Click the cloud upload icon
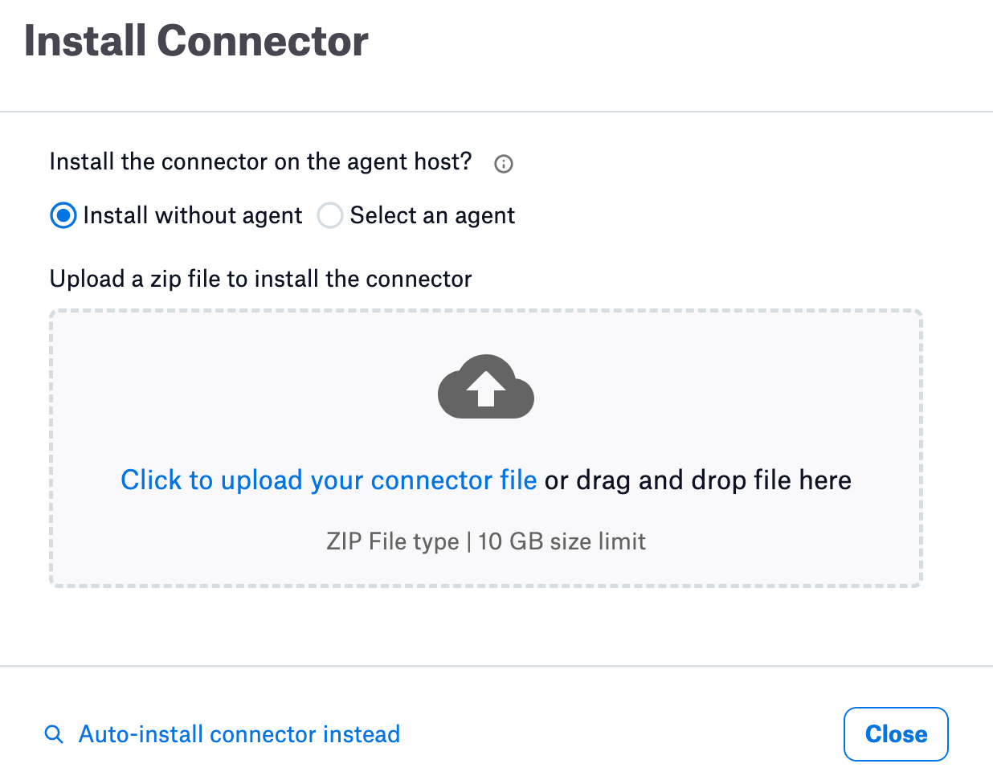993x780 pixels. click(486, 386)
